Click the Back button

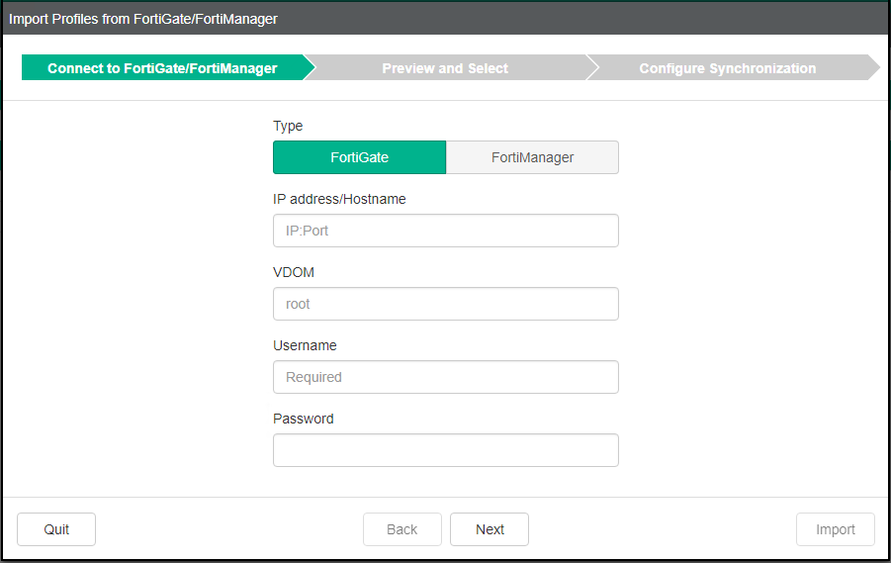tap(401, 529)
